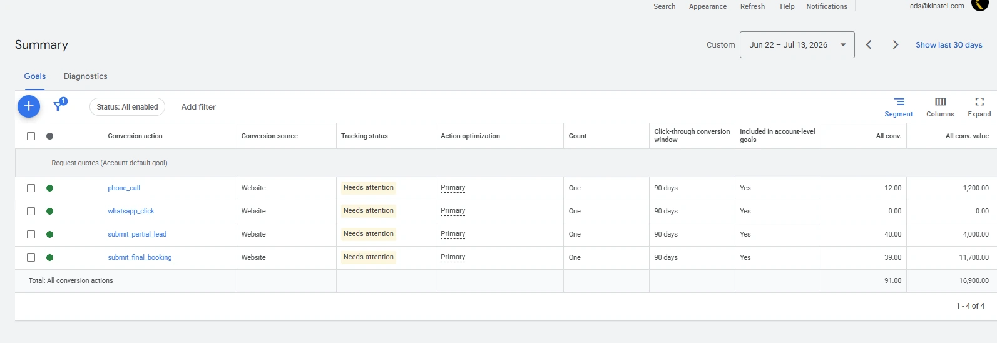Click Total: All conversion actions label
This screenshot has height=343, width=997.
pyautogui.click(x=71, y=280)
